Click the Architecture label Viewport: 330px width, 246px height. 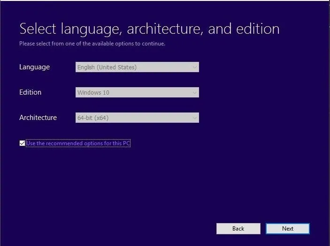point(38,118)
